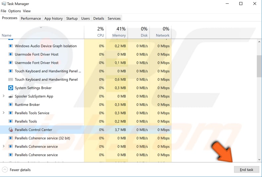Click the scrollbar up arrow
Image resolution: width=262 pixels, height=177 pixels.
259,42
